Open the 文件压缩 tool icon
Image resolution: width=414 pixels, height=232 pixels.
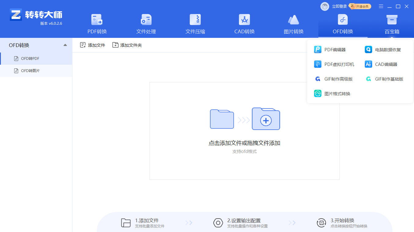(195, 20)
